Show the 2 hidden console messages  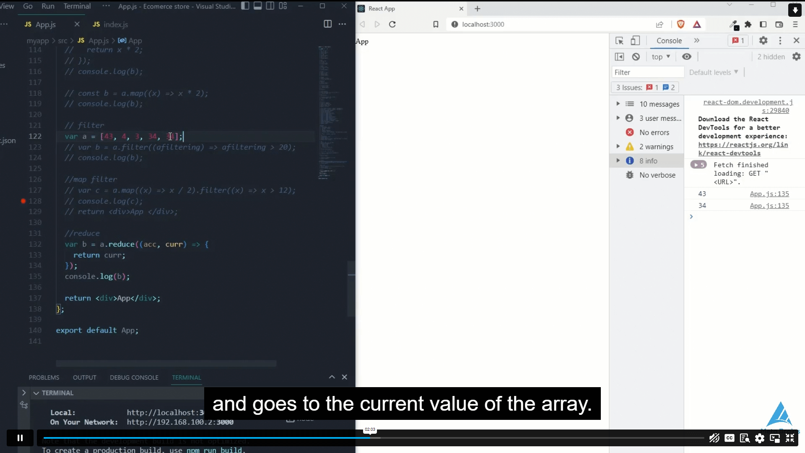771,57
